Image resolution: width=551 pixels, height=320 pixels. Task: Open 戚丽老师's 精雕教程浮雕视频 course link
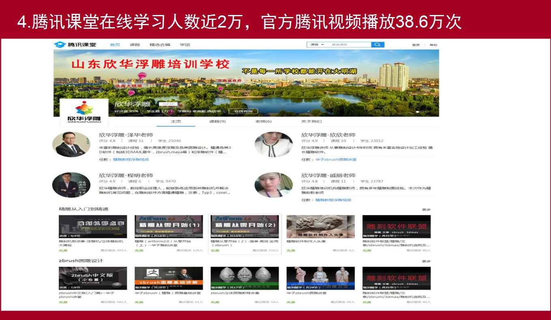coord(333,200)
